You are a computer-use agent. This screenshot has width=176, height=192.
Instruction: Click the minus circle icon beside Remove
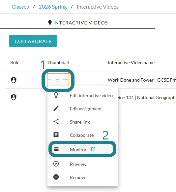tap(56, 177)
